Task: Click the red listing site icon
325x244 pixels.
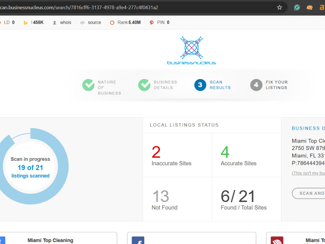Action: click(277, 240)
